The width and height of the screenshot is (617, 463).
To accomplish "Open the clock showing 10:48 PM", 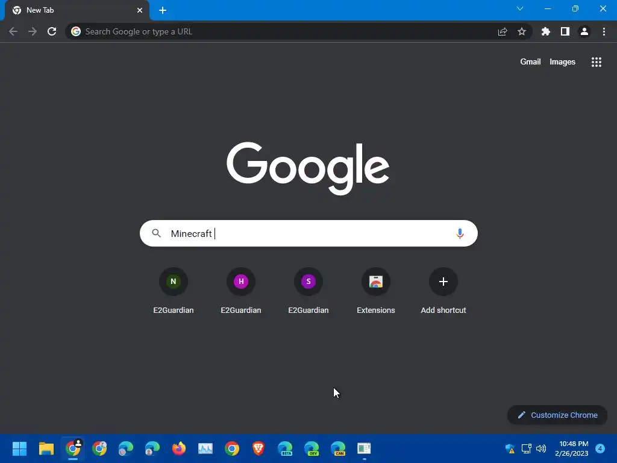I will coord(572,449).
